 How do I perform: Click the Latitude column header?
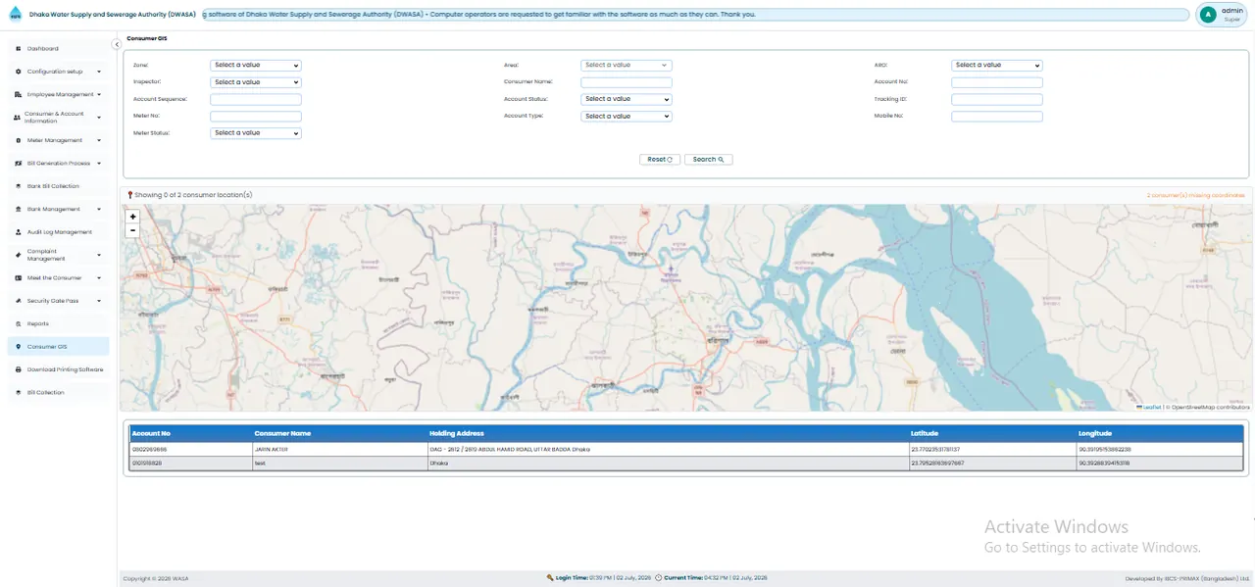pos(991,433)
